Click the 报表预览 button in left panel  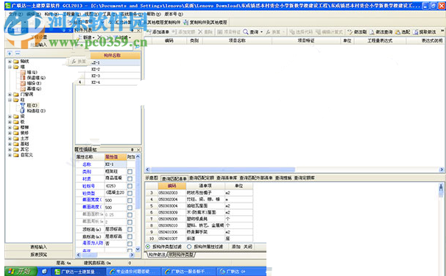pyautogui.click(x=39, y=255)
